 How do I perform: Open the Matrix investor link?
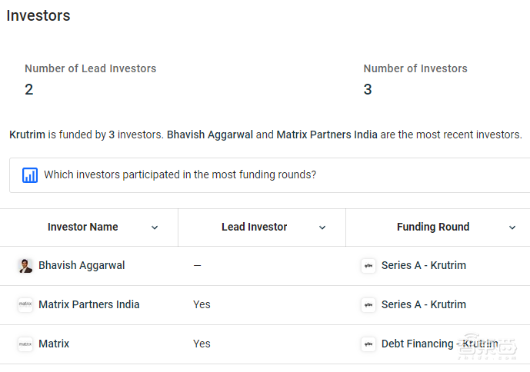[54, 344]
